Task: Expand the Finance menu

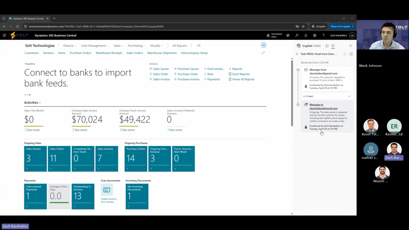Action: 70,46
